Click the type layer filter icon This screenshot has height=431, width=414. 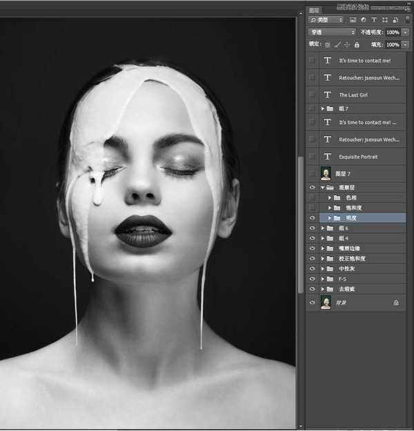pos(374,20)
